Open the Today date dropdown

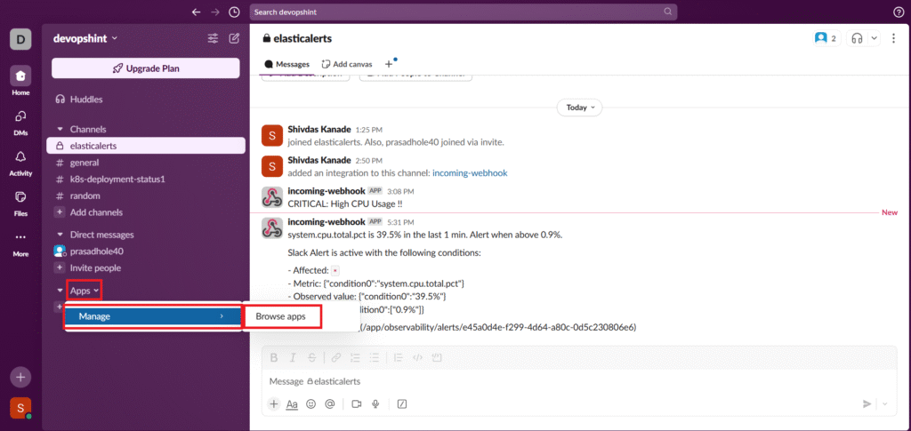(x=579, y=108)
